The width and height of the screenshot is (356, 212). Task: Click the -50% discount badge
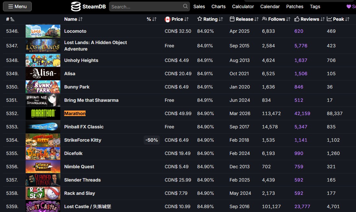(152, 140)
